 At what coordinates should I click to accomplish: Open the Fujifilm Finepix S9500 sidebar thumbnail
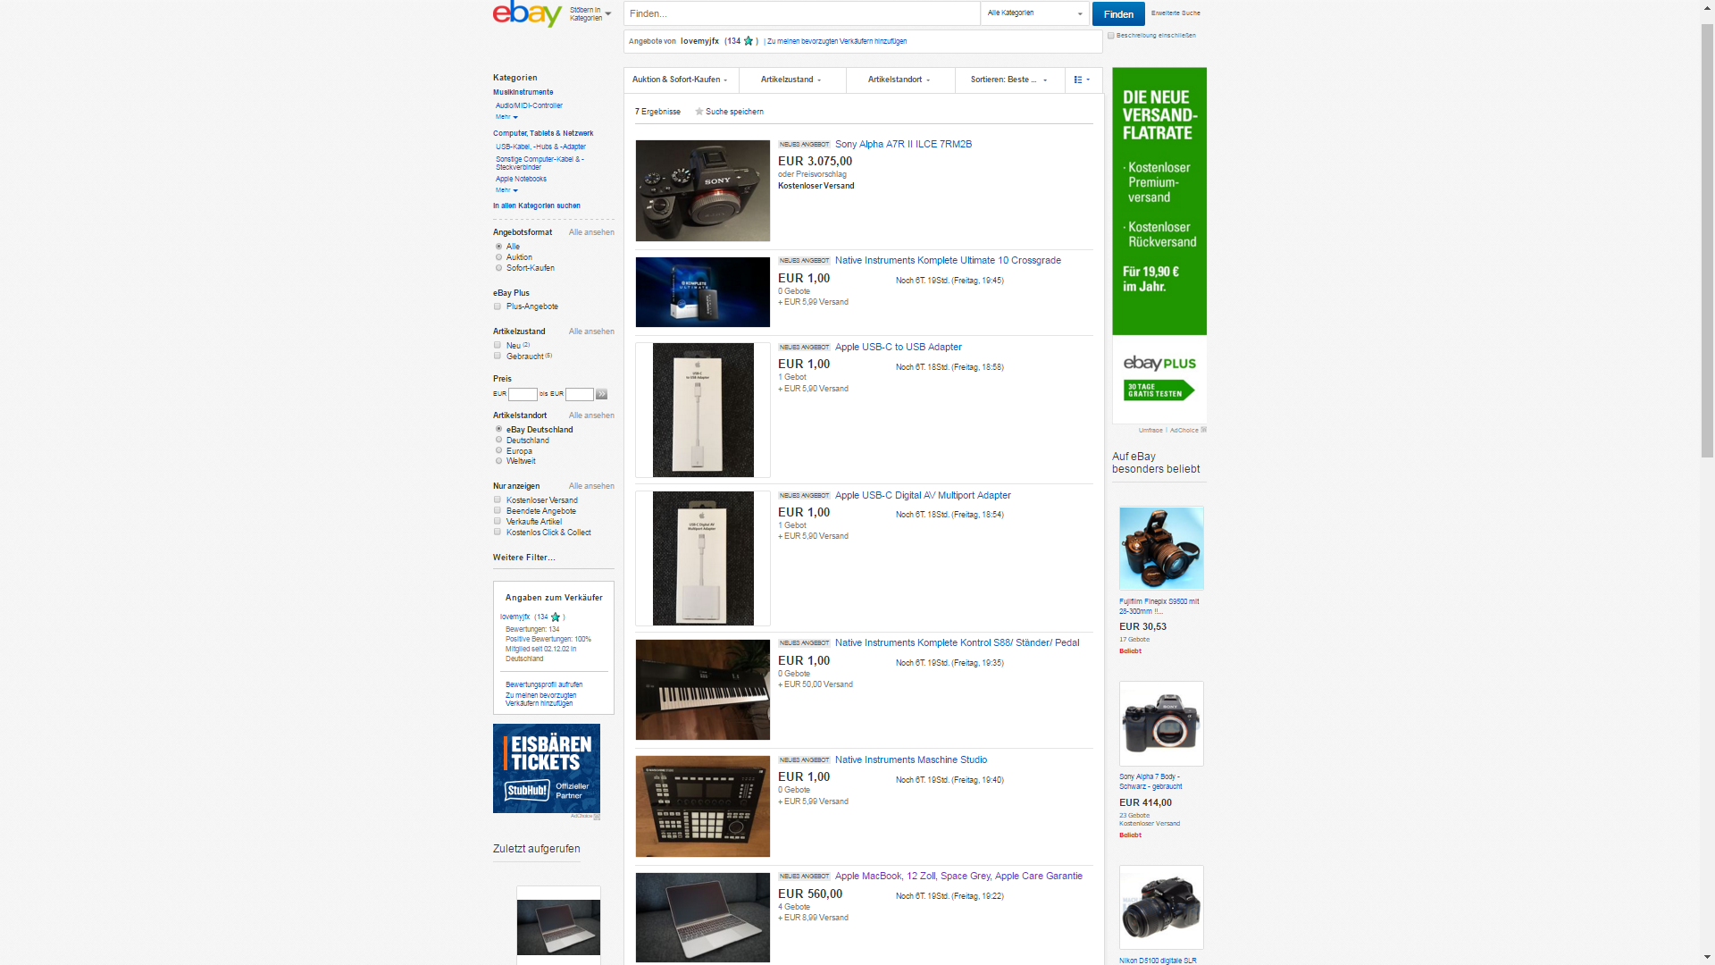pos(1161,549)
